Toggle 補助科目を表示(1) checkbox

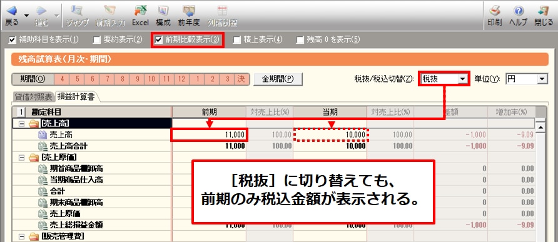click(13, 39)
